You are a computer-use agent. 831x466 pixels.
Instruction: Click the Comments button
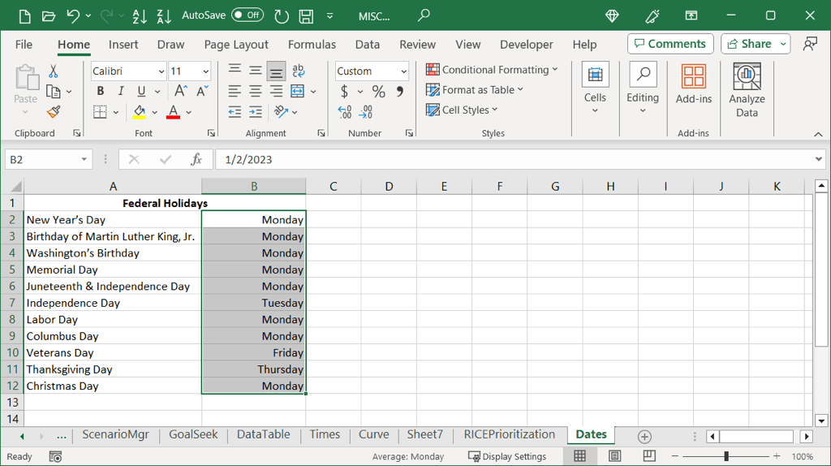click(670, 44)
